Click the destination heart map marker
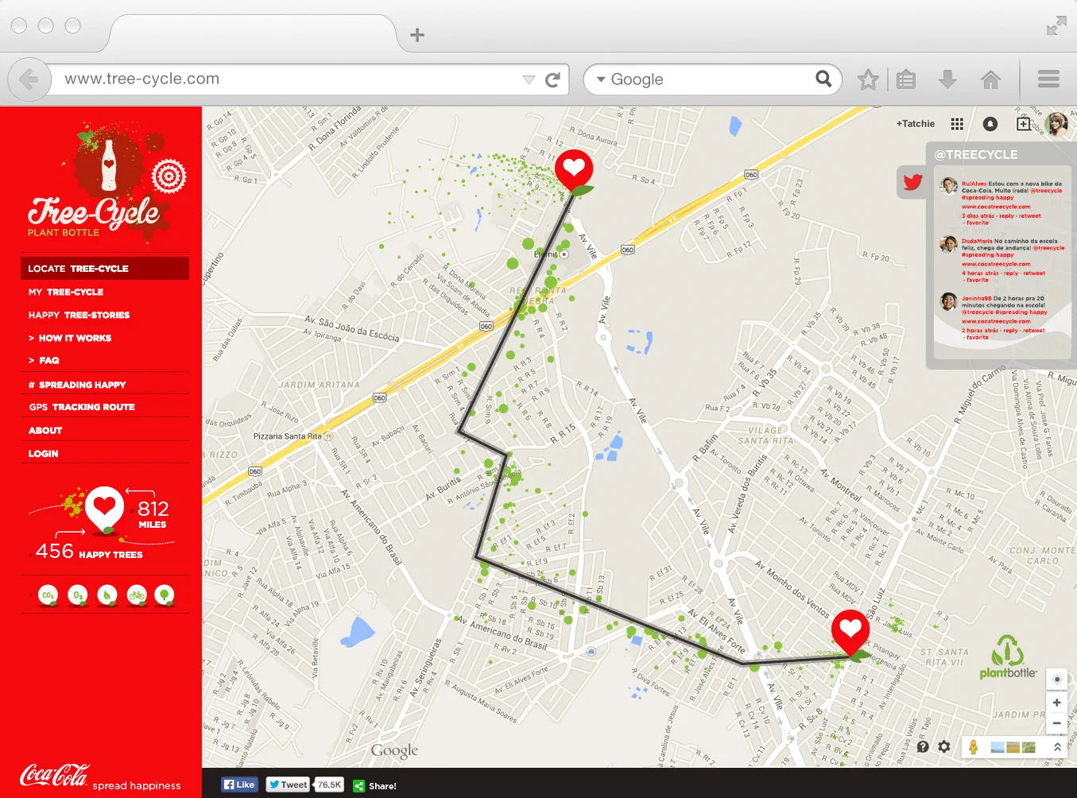Image resolution: width=1077 pixels, height=798 pixels. [850, 634]
